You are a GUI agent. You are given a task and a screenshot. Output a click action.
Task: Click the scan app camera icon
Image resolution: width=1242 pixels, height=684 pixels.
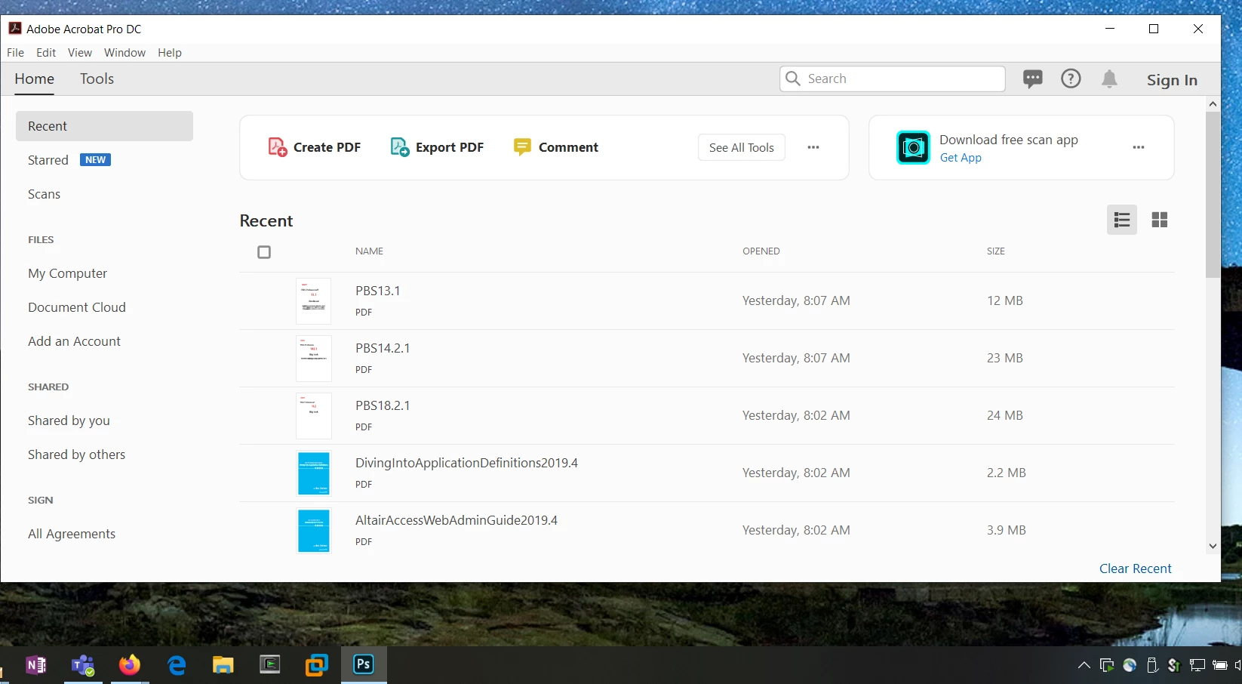coord(913,147)
